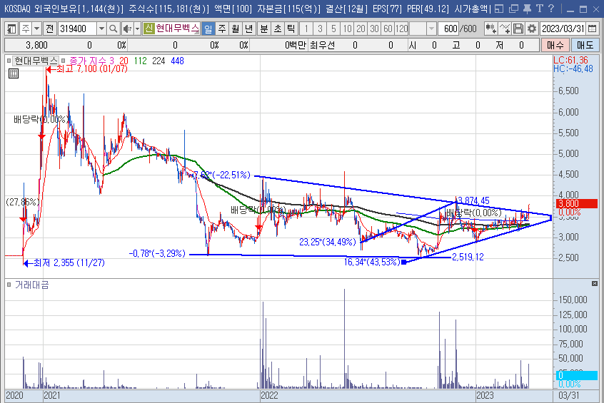Click the add indicator line icon
The image size is (604, 403).
[x=505, y=29]
